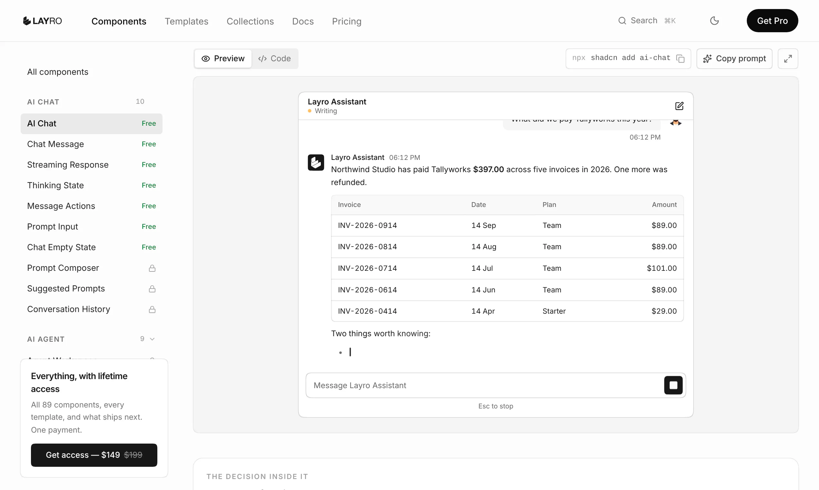The image size is (819, 490).
Task: Select Chat Message component
Action: tap(92, 144)
